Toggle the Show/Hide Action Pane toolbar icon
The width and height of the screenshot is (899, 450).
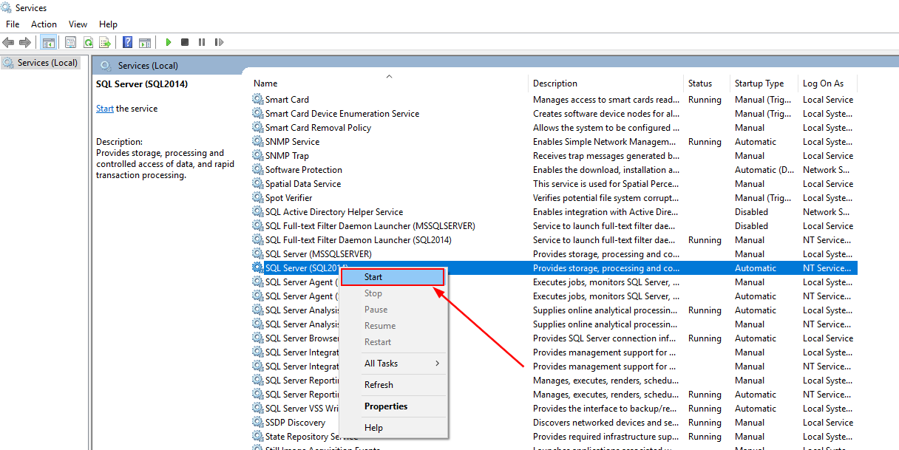point(145,42)
